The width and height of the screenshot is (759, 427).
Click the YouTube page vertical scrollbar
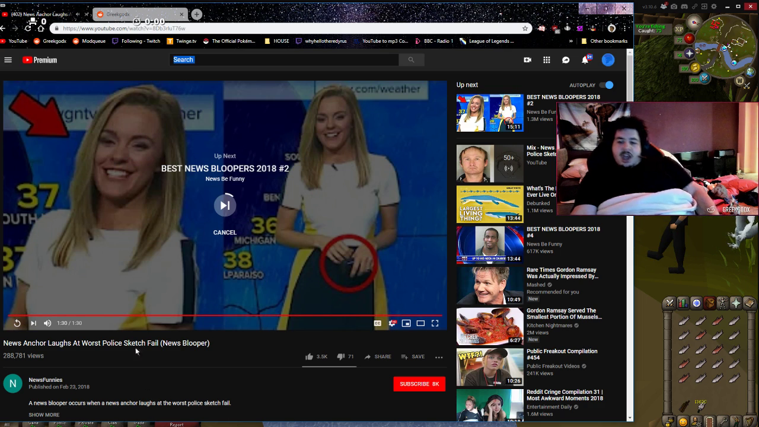pos(630,235)
